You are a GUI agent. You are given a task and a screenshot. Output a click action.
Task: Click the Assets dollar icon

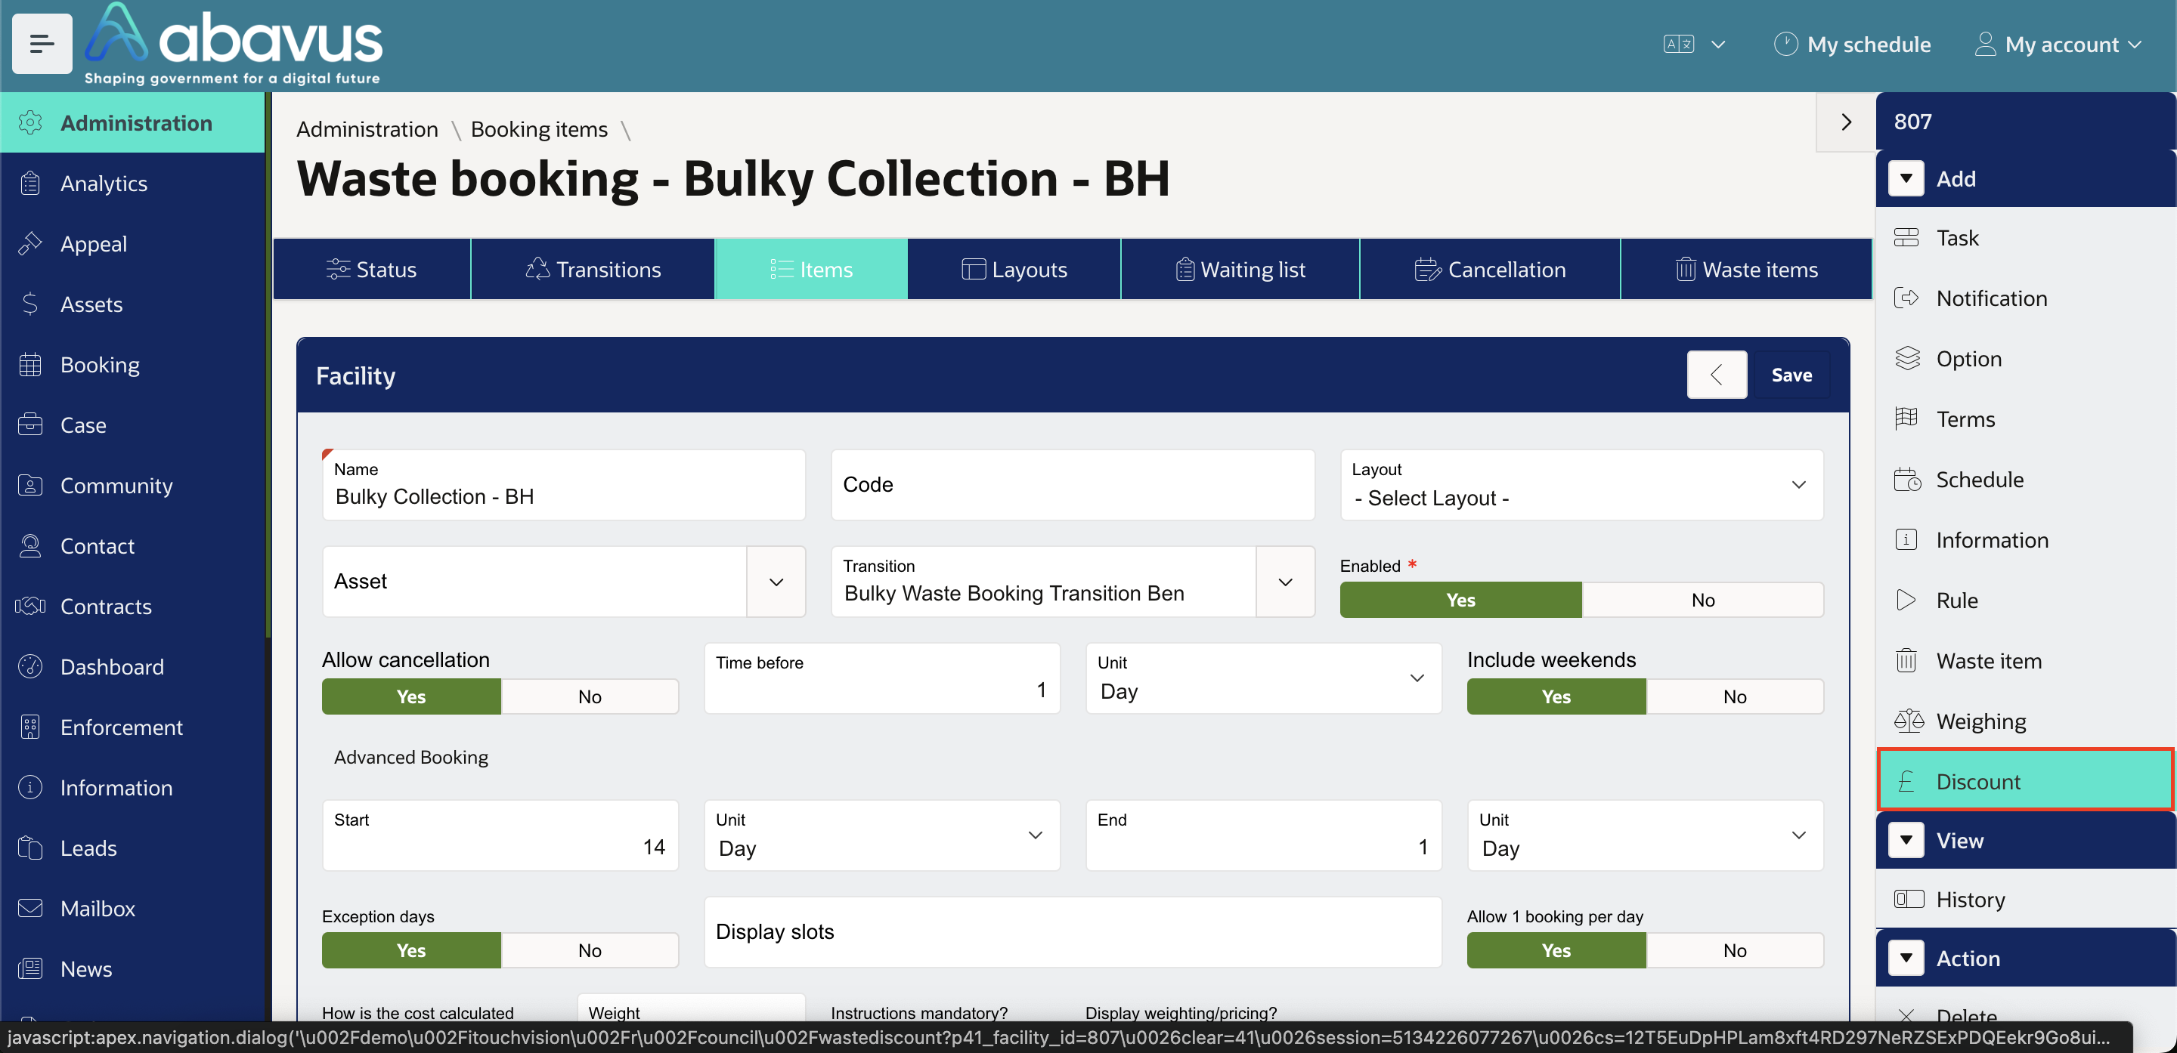click(x=30, y=304)
